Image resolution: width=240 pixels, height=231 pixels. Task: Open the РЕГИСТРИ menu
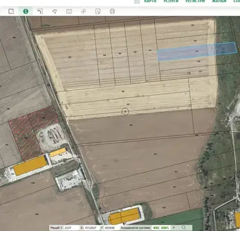[x=195, y=1]
